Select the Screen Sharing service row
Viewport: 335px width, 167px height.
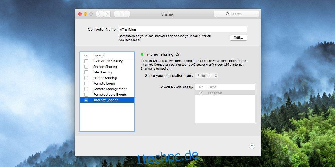pyautogui.click(x=107, y=67)
